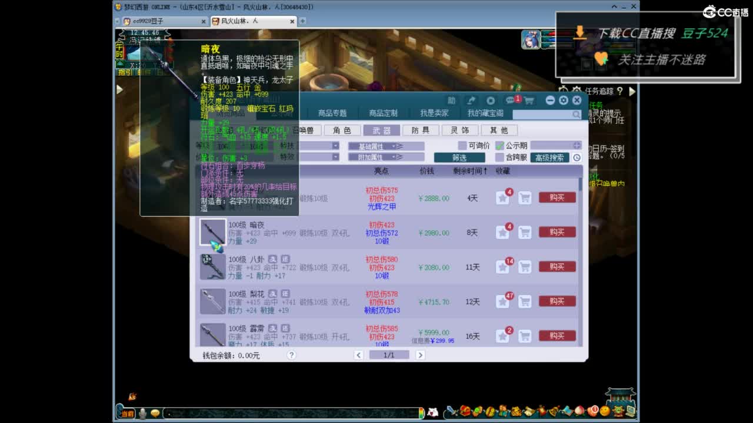
Task: Click the CC直播 logo
Action: [x=726, y=12]
